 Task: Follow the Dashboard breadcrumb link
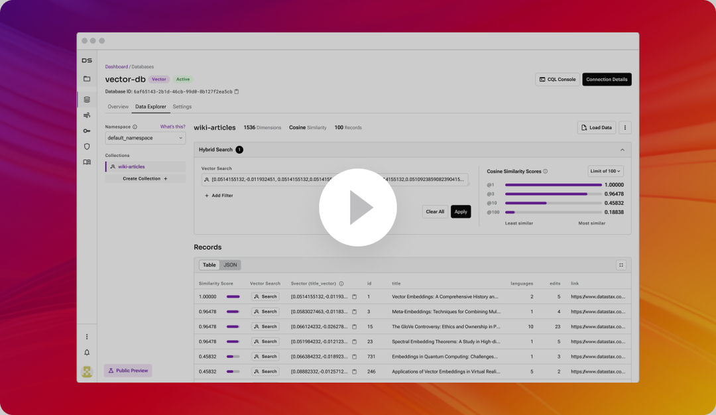(x=117, y=67)
